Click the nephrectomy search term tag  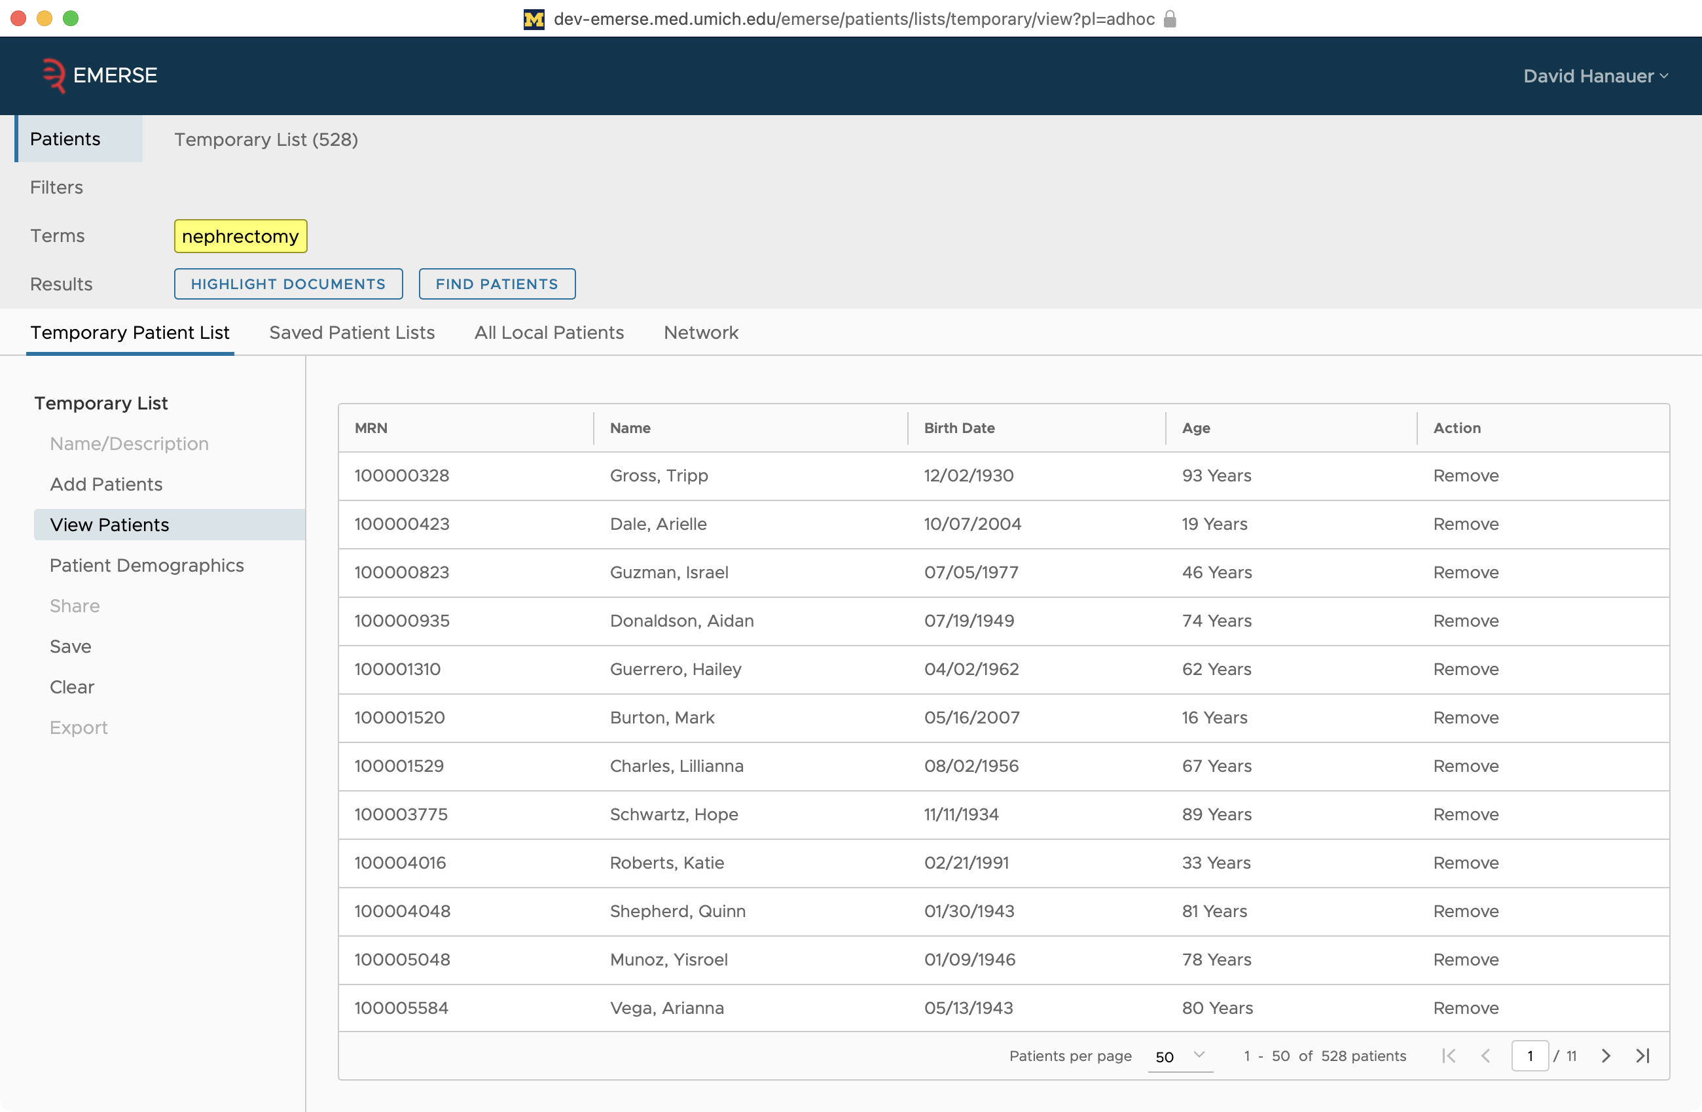click(241, 235)
